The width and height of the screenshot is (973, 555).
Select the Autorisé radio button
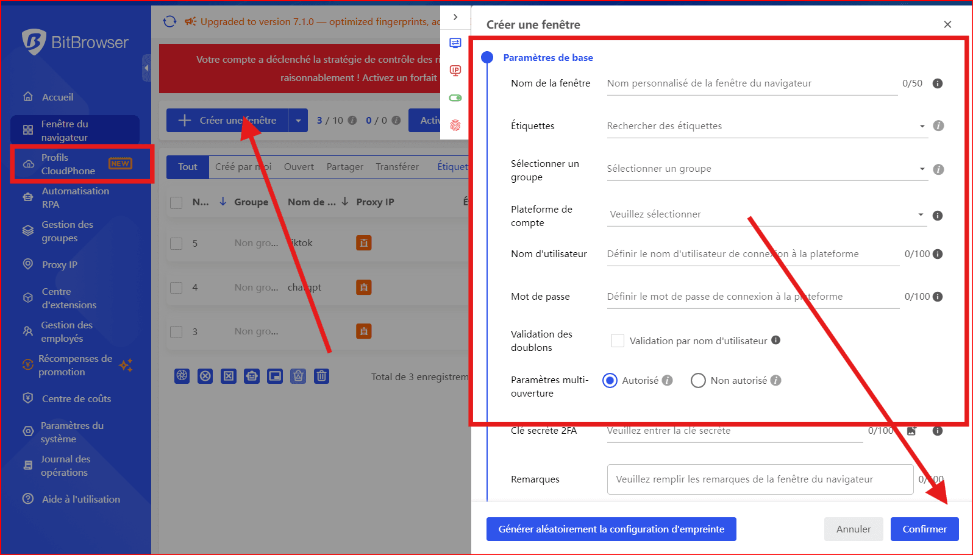coord(610,381)
